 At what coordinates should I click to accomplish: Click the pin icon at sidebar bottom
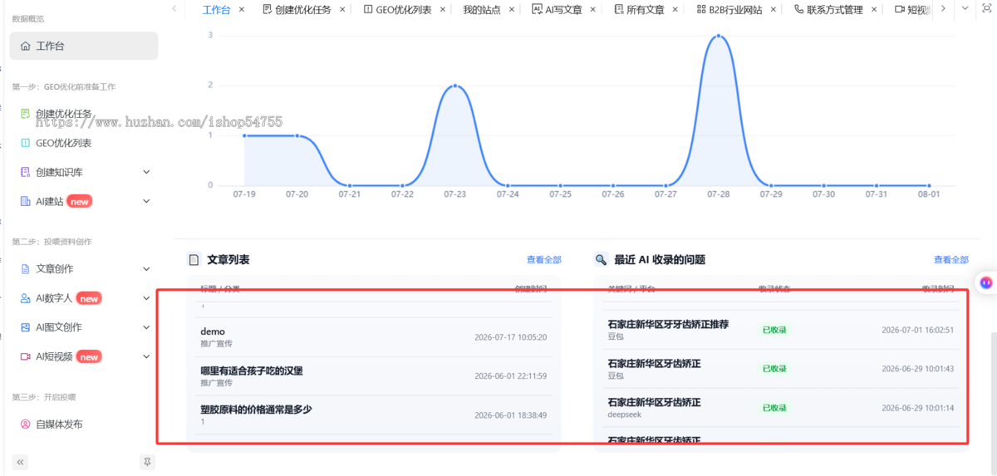(147, 462)
